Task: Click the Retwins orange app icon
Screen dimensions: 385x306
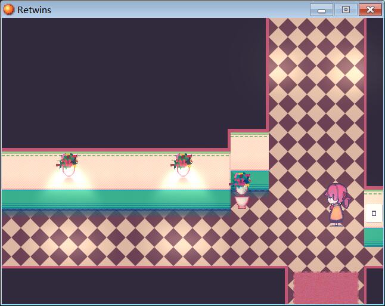Action: pyautogui.click(x=9, y=10)
